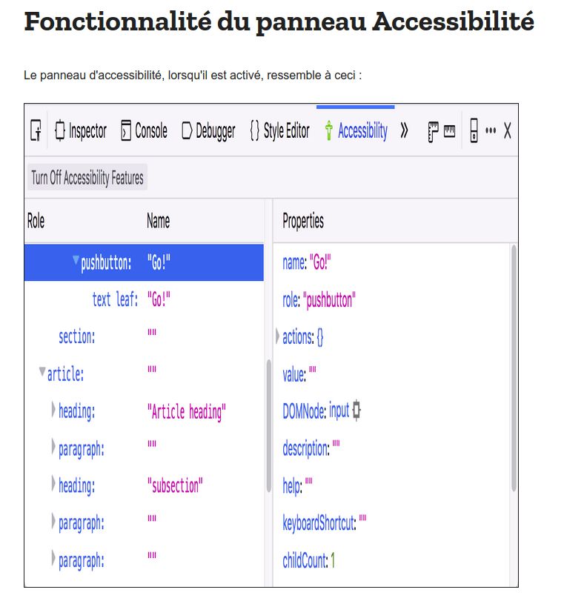
Task: Open the Style Editor tab
Action: coord(279,131)
